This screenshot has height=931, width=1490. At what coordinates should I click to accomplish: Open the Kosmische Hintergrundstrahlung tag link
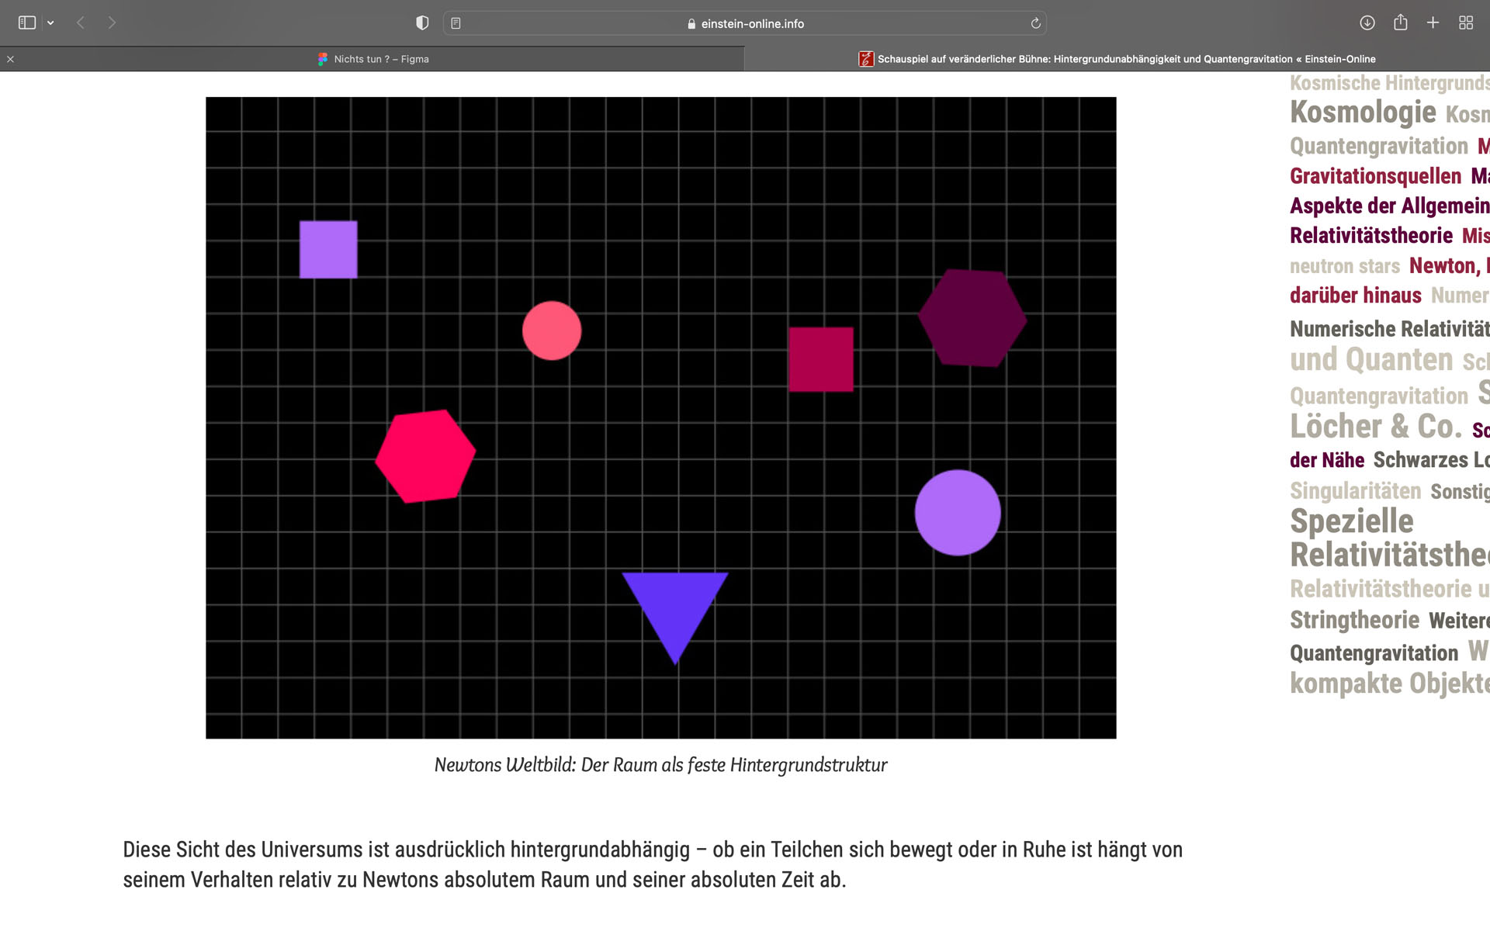1390,83
